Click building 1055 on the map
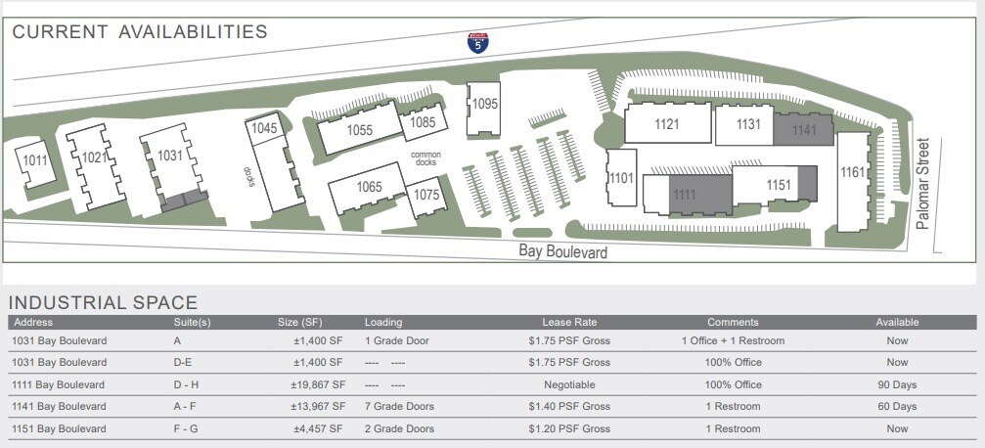 click(x=358, y=130)
